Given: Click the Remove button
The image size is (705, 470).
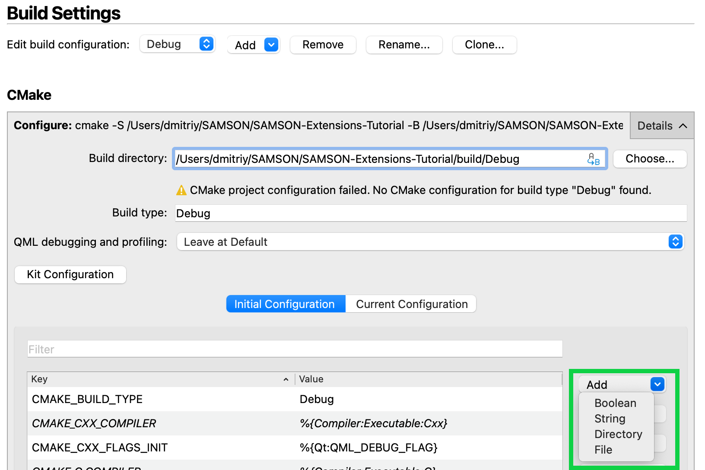Looking at the screenshot, I should [x=323, y=44].
